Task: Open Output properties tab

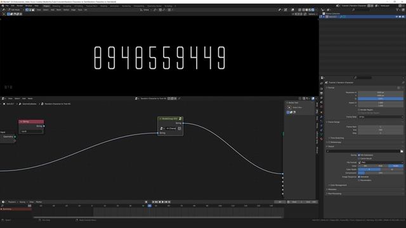Action: (x=322, y=93)
